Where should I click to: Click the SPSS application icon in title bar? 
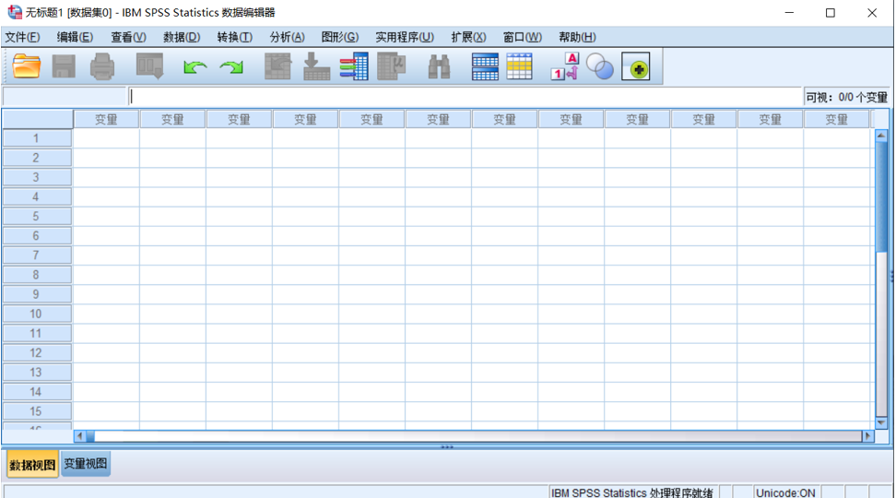(14, 12)
